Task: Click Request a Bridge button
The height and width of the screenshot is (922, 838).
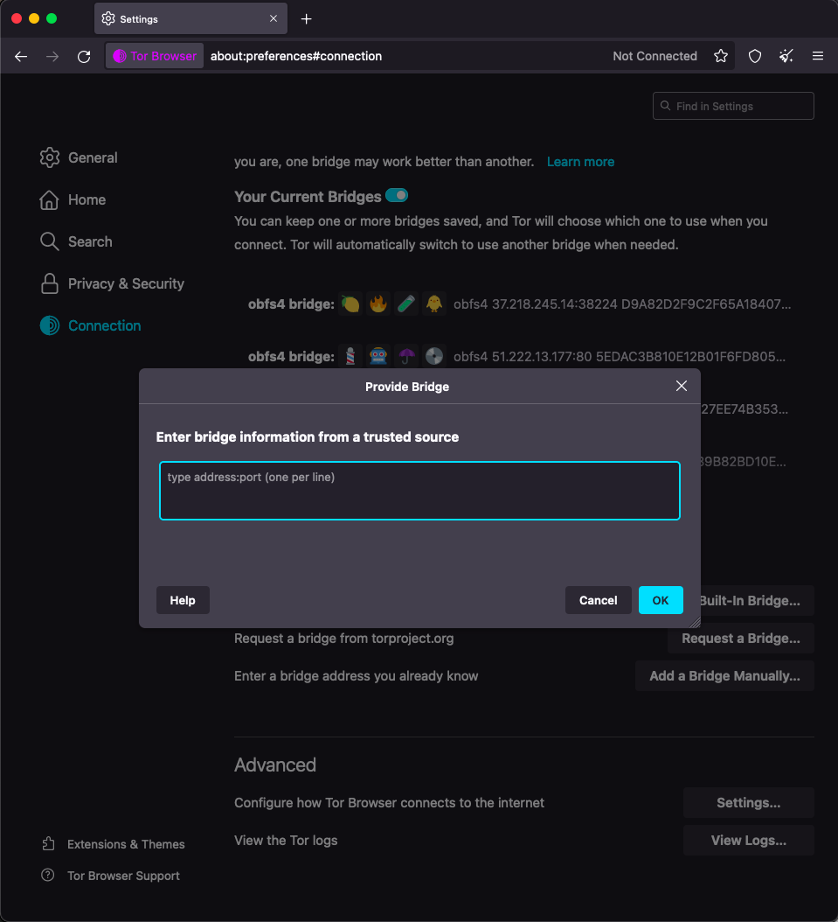Action: point(740,639)
